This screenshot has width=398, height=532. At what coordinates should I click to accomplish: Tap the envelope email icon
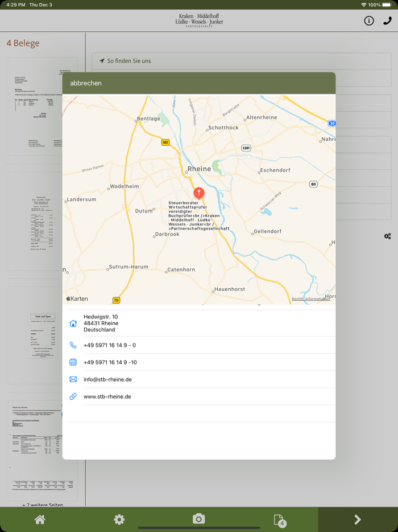(x=73, y=379)
